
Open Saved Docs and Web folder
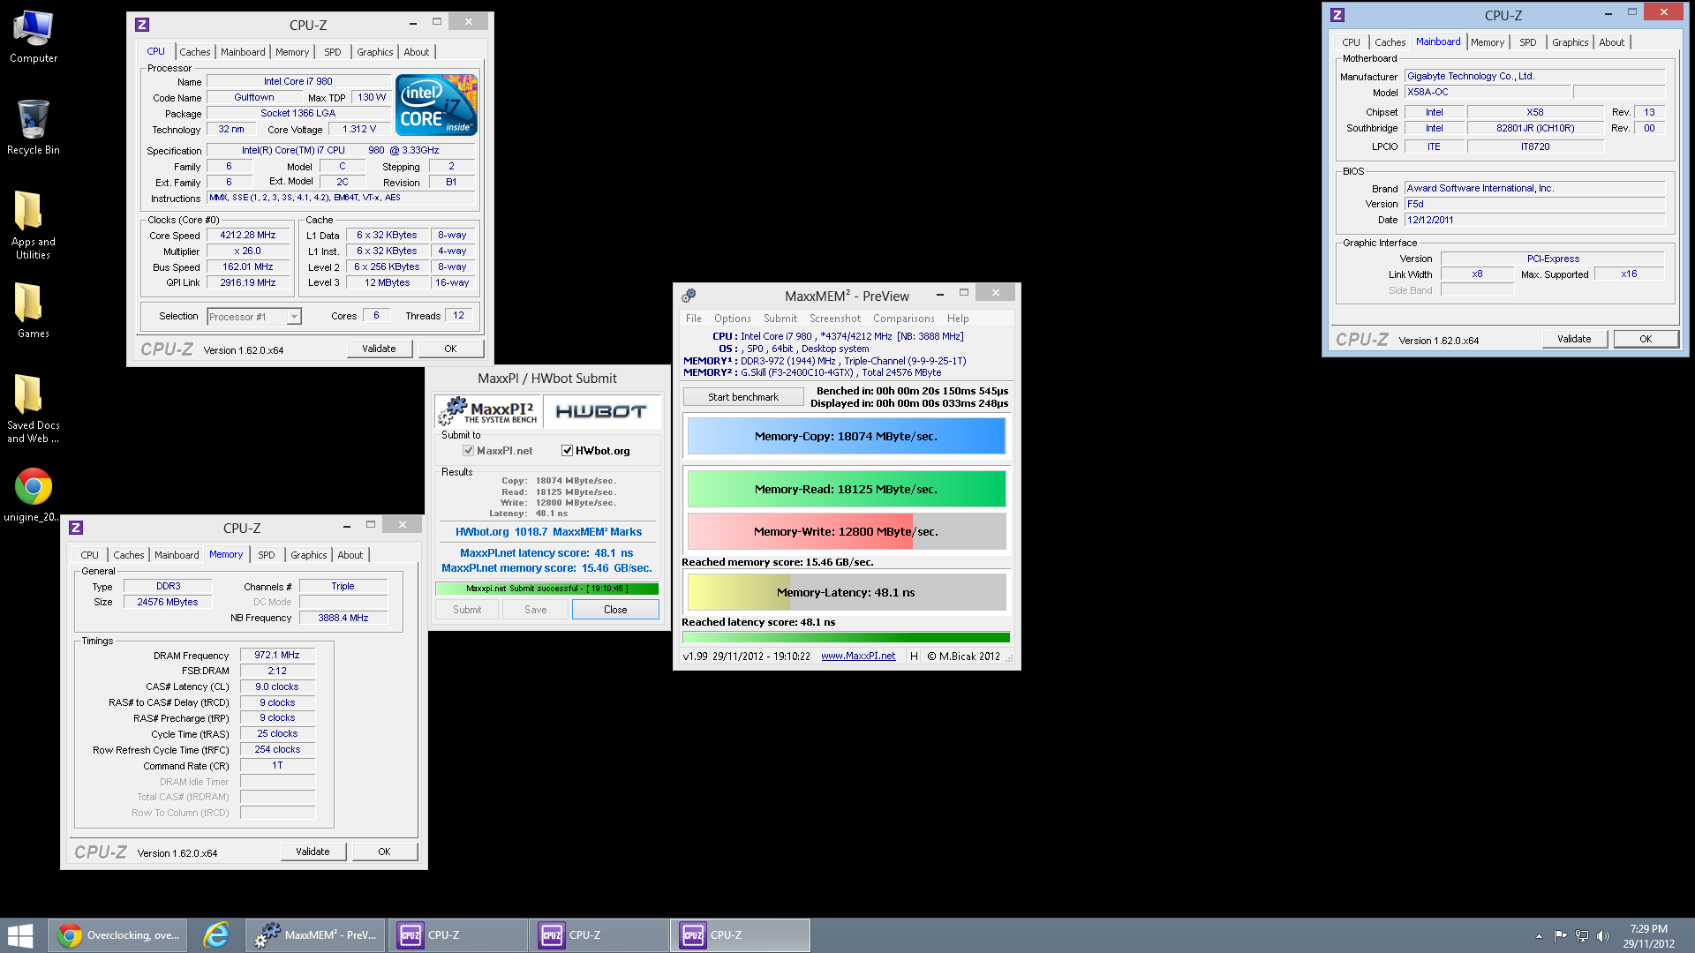(x=33, y=408)
